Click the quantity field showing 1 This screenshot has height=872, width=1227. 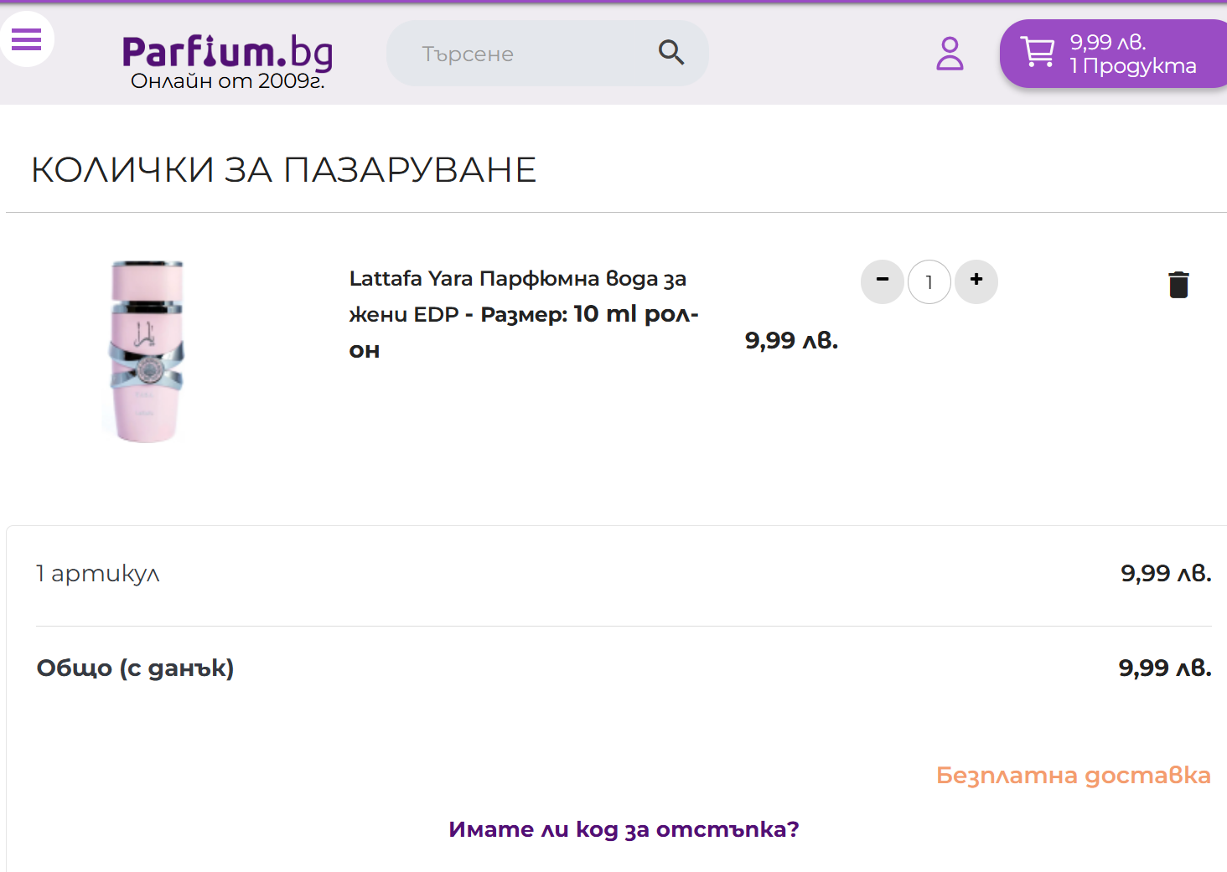tap(929, 282)
